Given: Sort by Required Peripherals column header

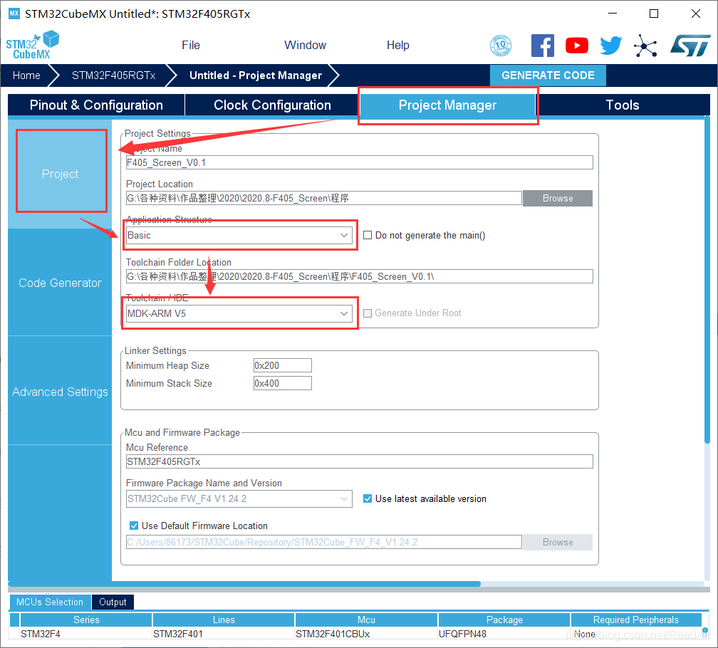Looking at the screenshot, I should point(635,620).
